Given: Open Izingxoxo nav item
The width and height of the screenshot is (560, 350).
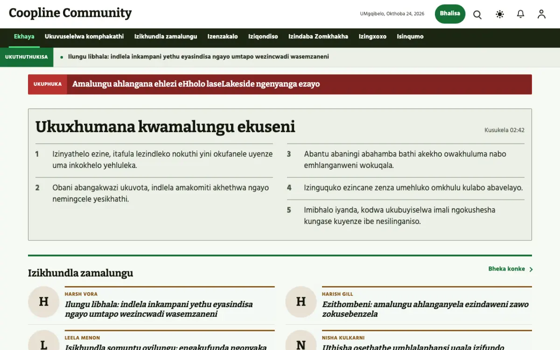Looking at the screenshot, I should click(x=372, y=36).
